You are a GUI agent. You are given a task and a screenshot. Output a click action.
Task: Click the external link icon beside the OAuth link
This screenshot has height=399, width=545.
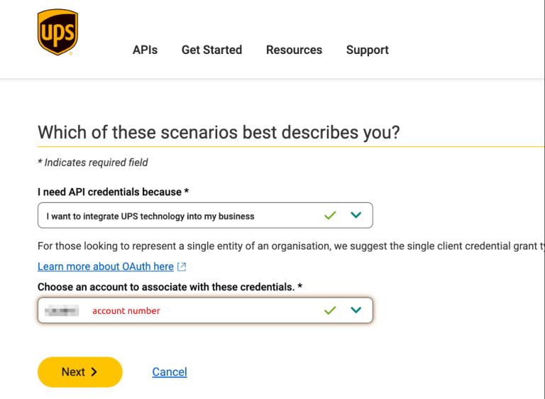pyautogui.click(x=182, y=267)
